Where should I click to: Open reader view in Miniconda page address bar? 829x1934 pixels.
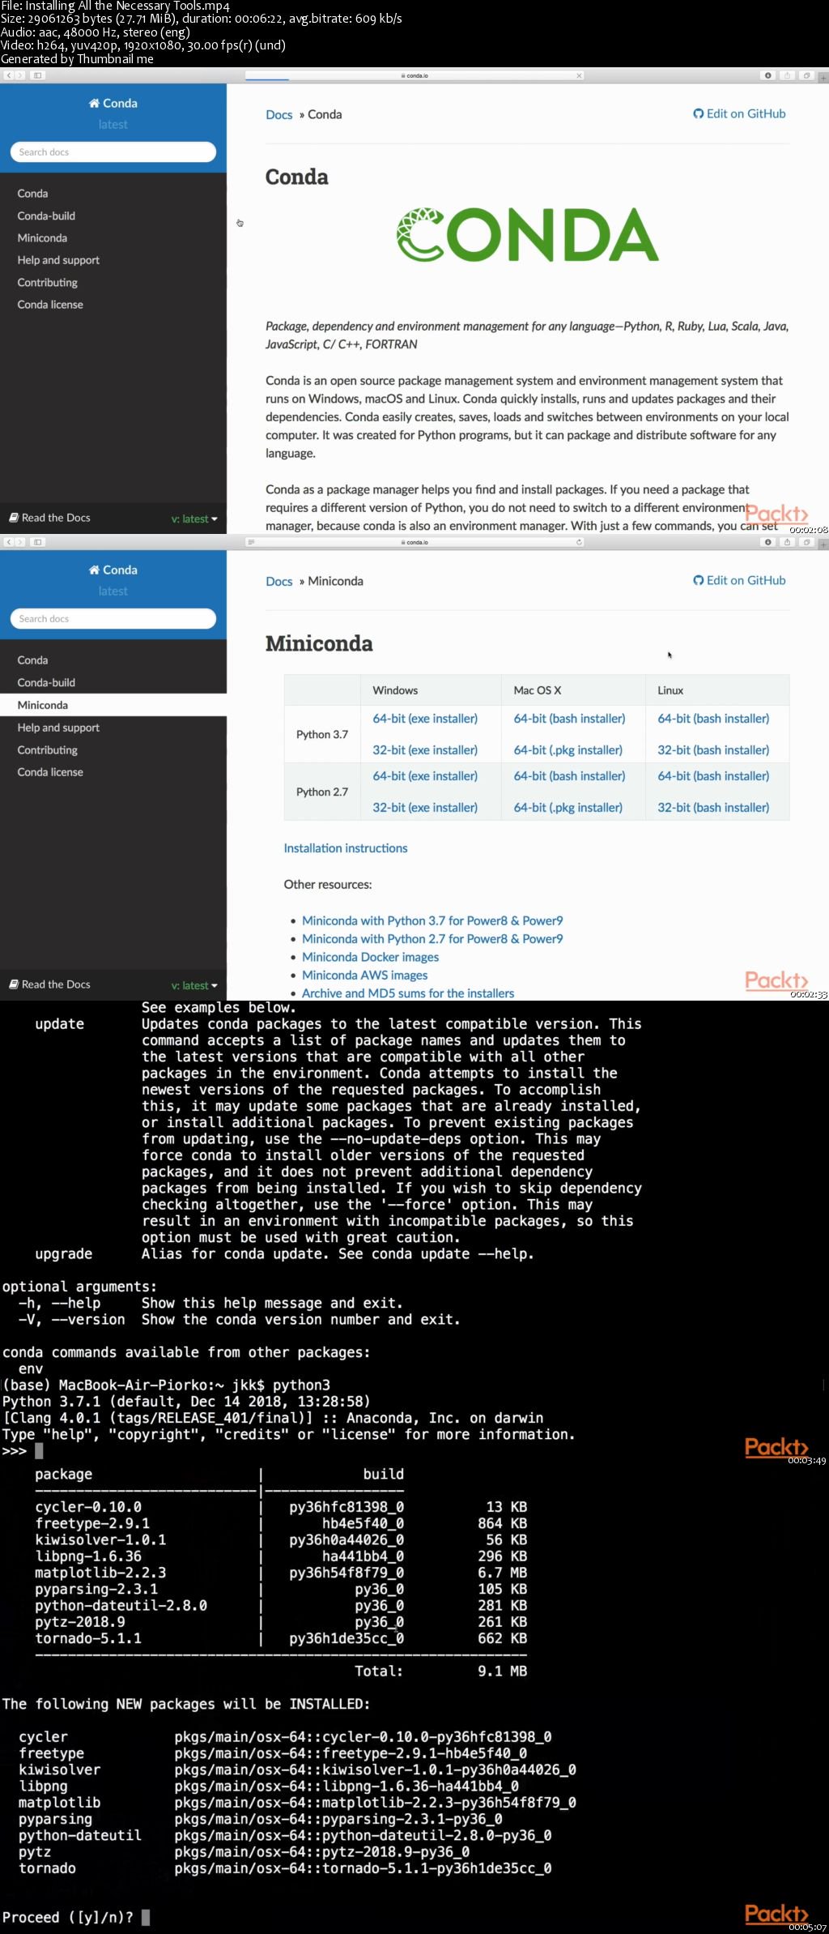coord(251,542)
